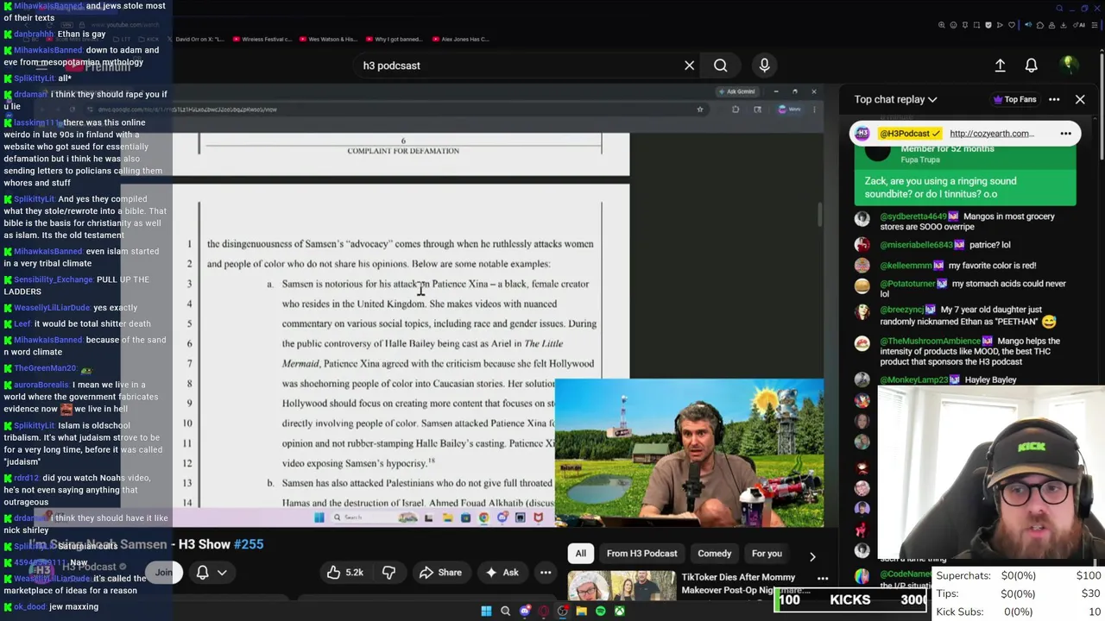Open the Why I got banned bookmark
This screenshot has height=621, width=1105.
pyautogui.click(x=396, y=39)
